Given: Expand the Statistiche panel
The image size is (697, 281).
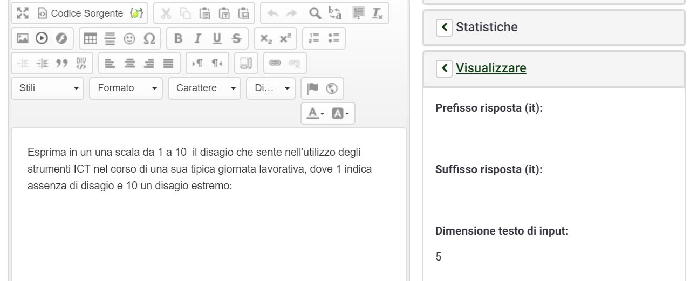Looking at the screenshot, I should 444,27.
